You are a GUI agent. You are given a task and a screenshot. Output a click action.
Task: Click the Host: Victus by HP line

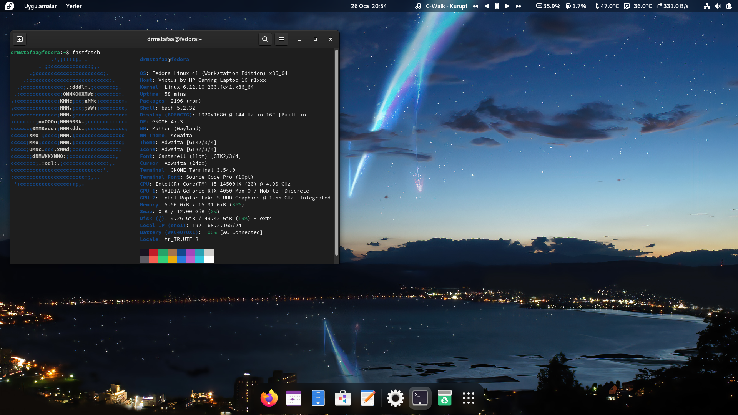tap(203, 80)
